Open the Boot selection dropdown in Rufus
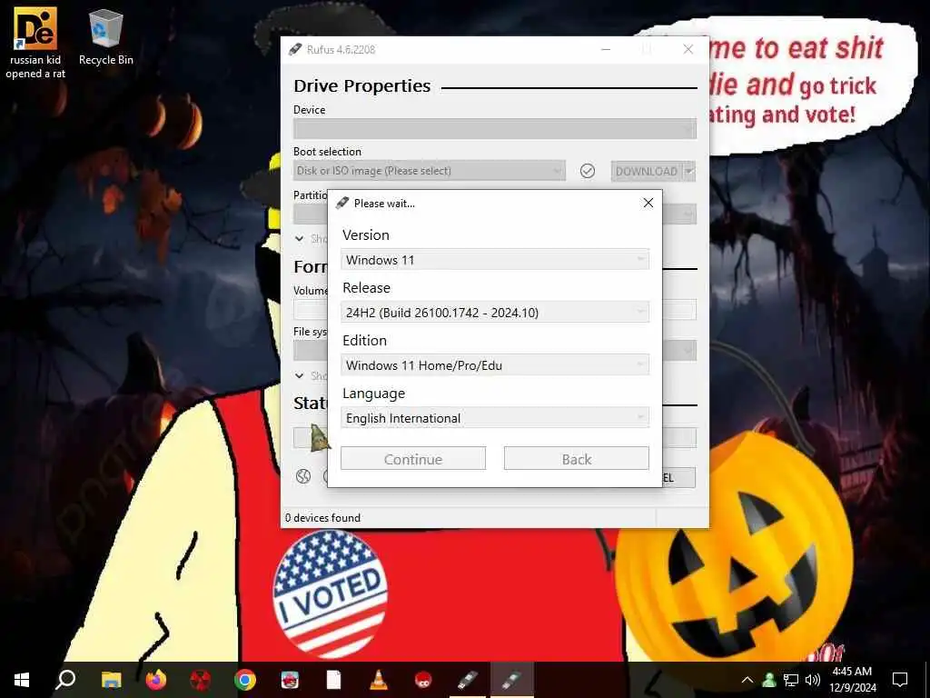930x698 pixels. [x=430, y=171]
